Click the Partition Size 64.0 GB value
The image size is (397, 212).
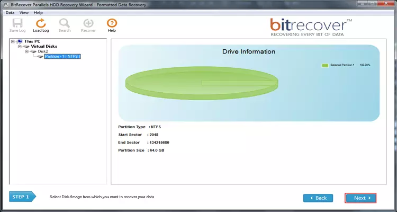(x=157, y=151)
